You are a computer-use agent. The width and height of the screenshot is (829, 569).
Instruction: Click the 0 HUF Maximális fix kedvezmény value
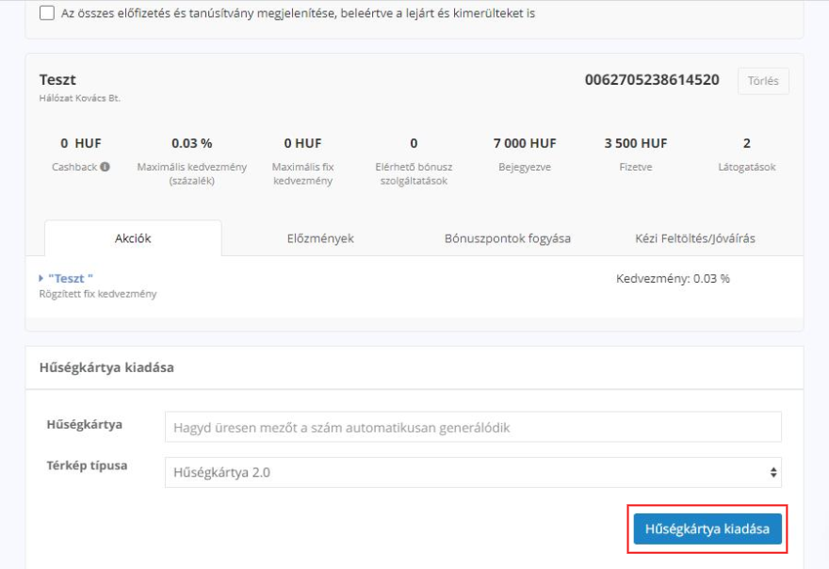(303, 143)
